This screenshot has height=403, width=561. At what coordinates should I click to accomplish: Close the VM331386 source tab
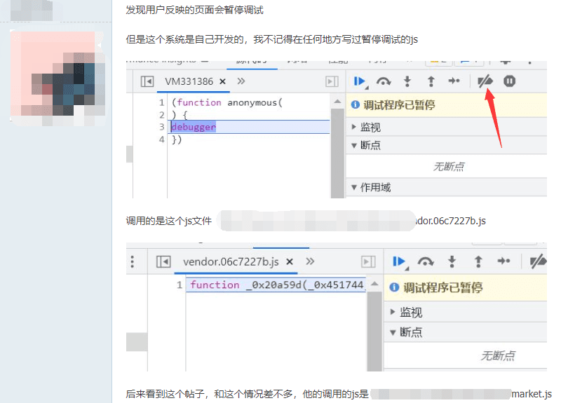[x=222, y=81]
